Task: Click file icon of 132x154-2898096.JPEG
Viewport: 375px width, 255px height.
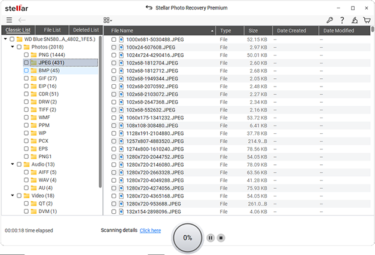Action: [x=121, y=211]
